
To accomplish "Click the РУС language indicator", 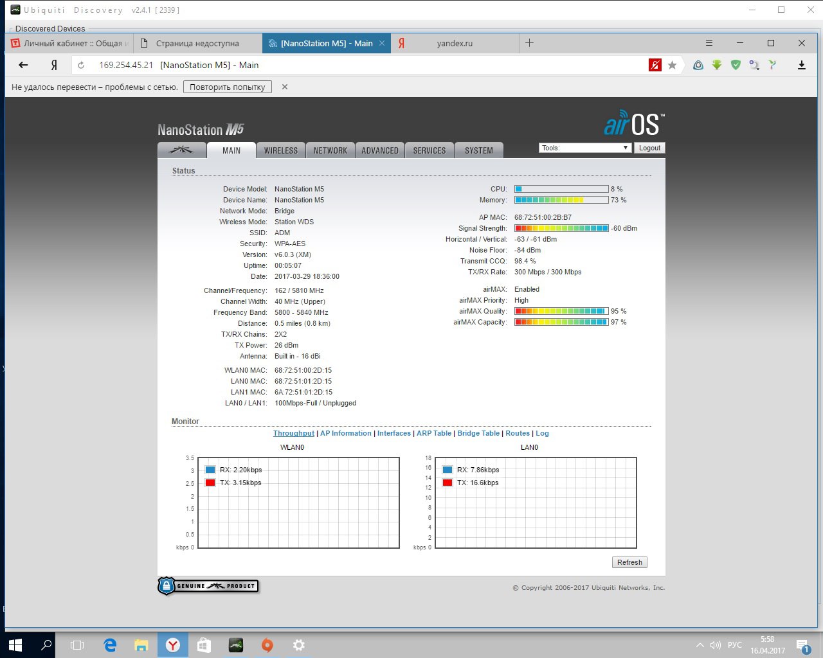I will point(735,645).
